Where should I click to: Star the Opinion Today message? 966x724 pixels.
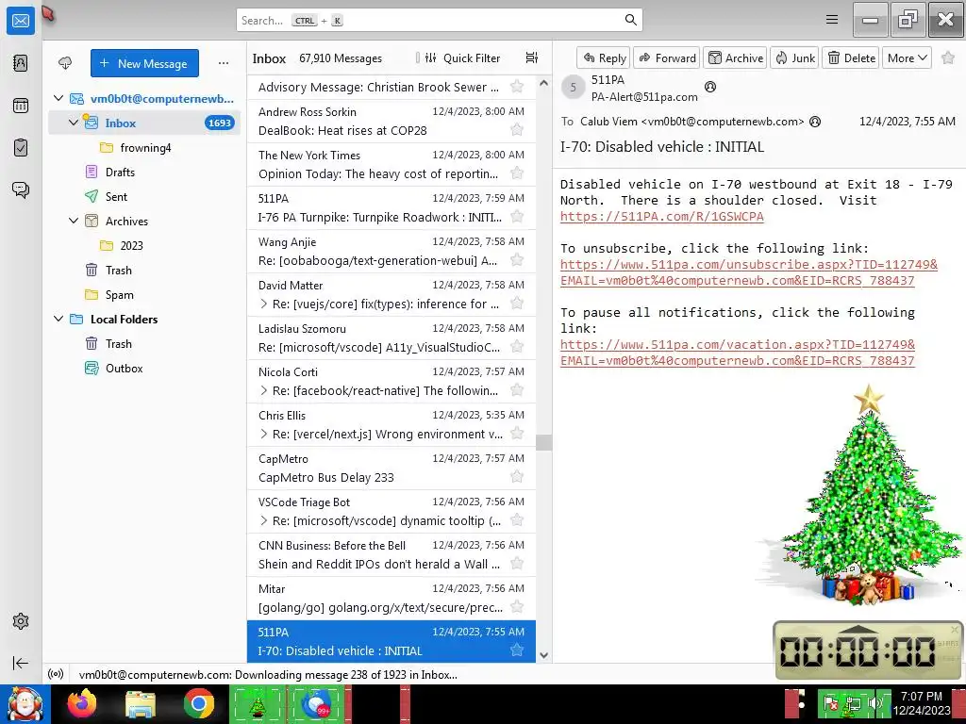[x=517, y=173]
